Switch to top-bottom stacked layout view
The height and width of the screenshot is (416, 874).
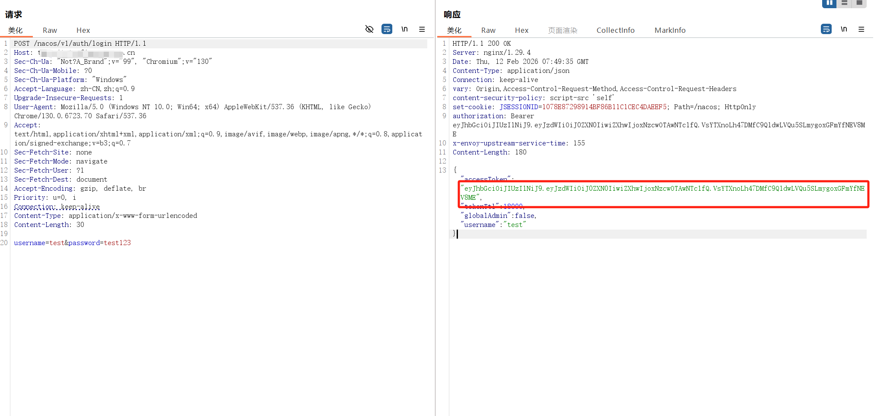[x=844, y=3]
